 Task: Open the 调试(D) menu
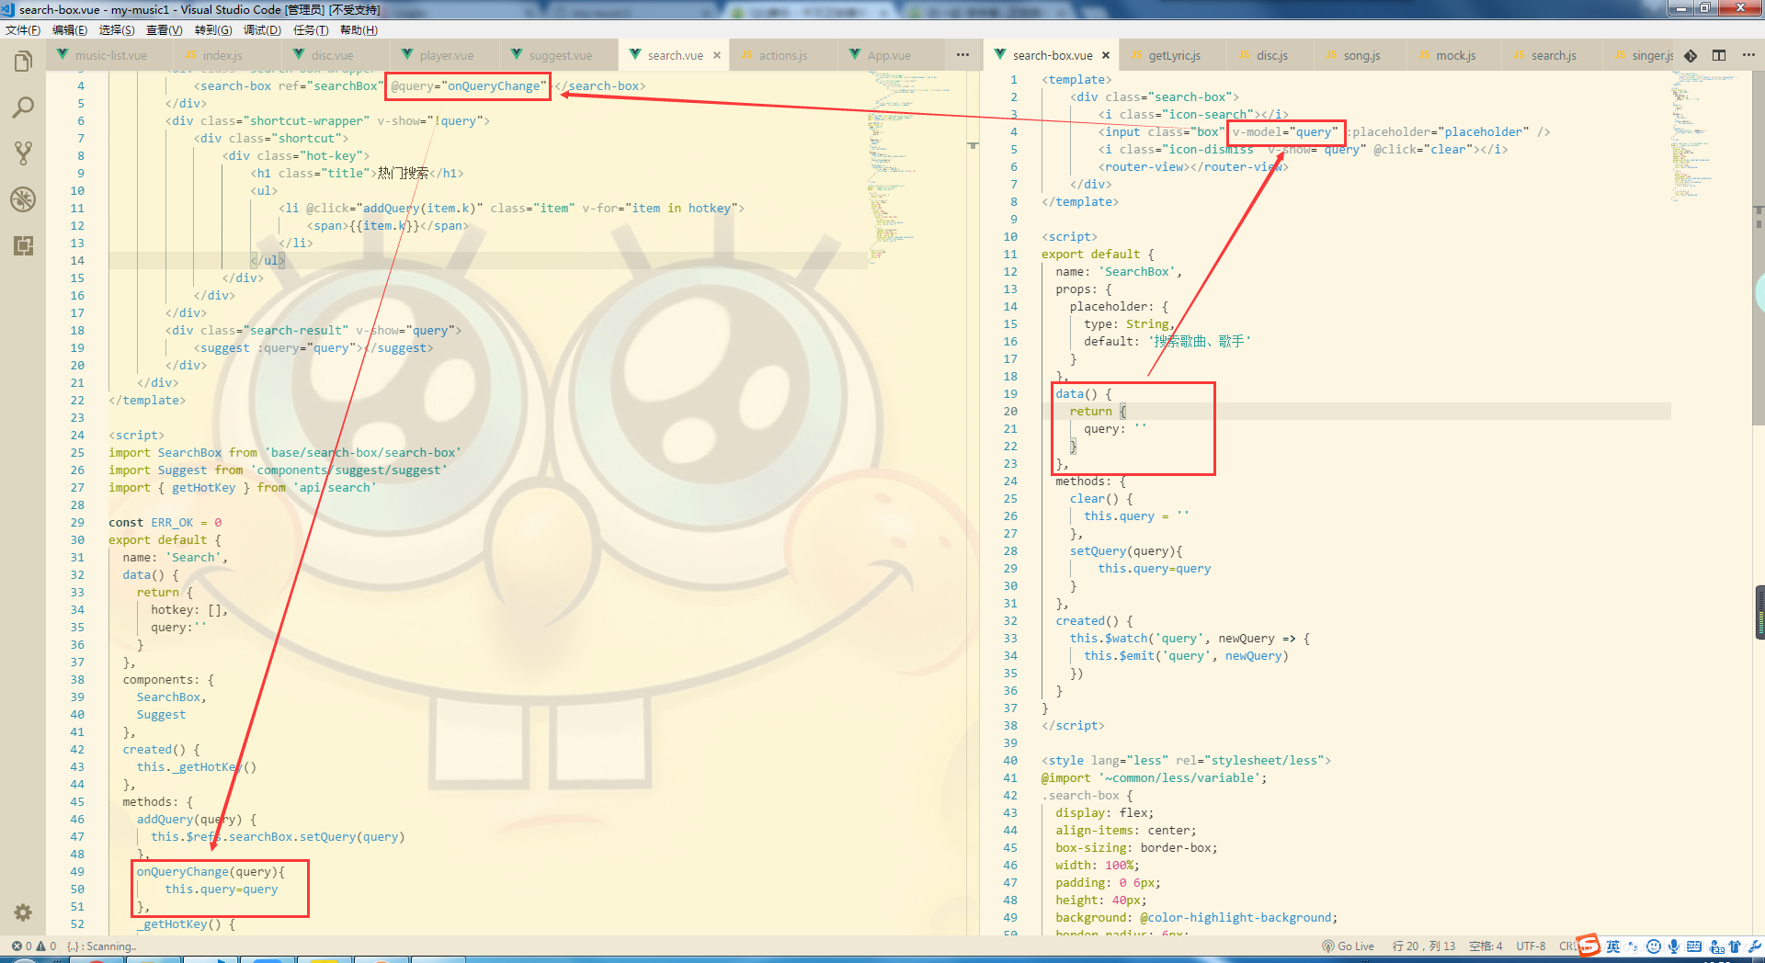click(x=262, y=30)
